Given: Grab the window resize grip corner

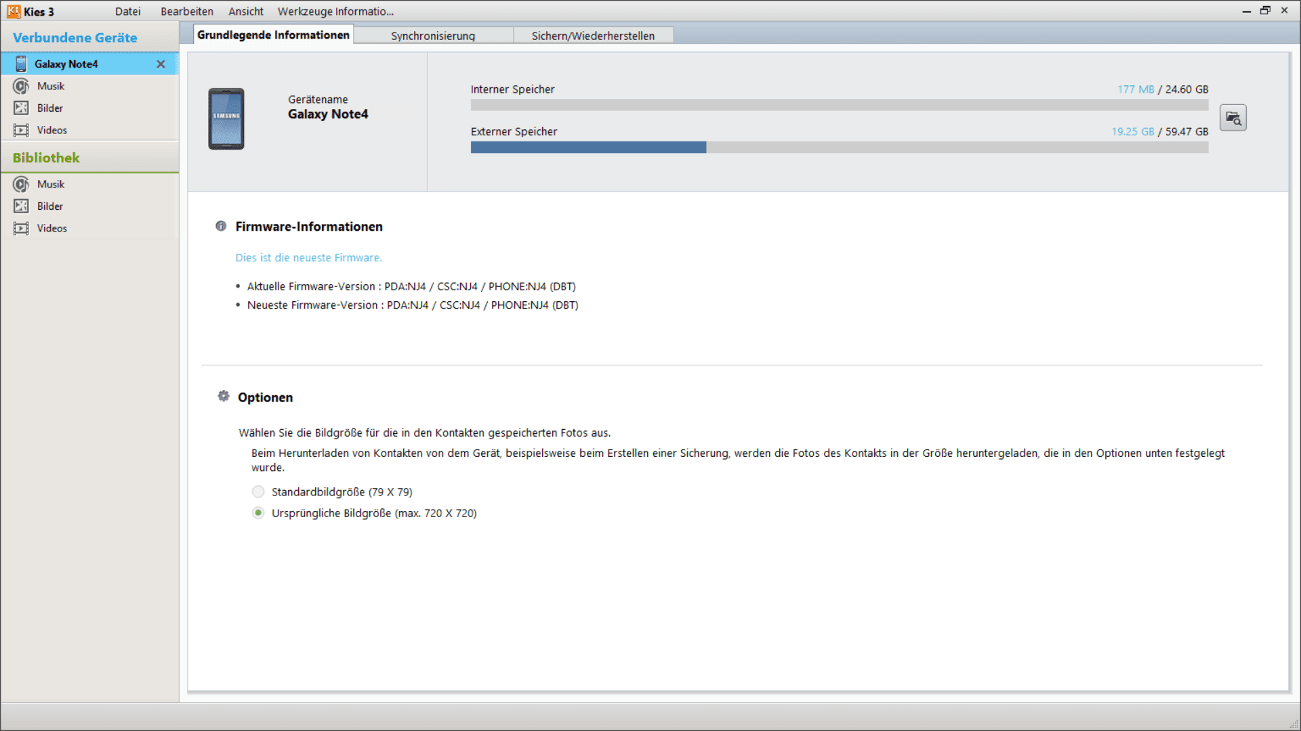Looking at the screenshot, I should click(1294, 724).
